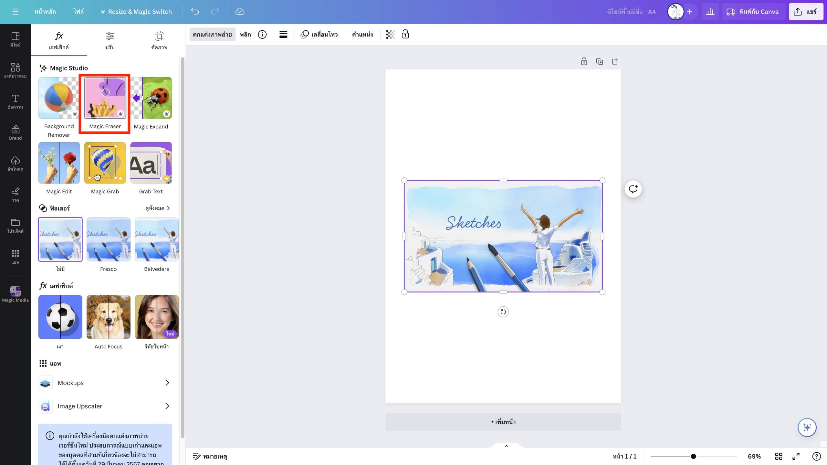The image size is (827, 465).
Task: Click the rotate handle below image
Action: tap(503, 312)
